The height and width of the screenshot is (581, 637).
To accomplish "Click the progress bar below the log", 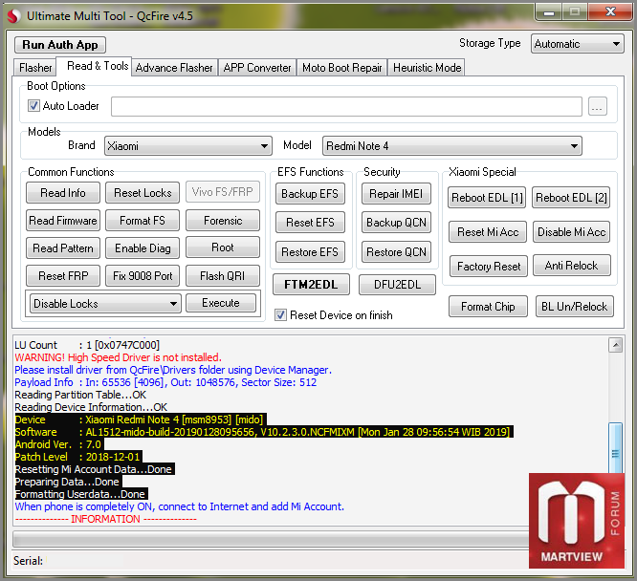I will click(271, 539).
